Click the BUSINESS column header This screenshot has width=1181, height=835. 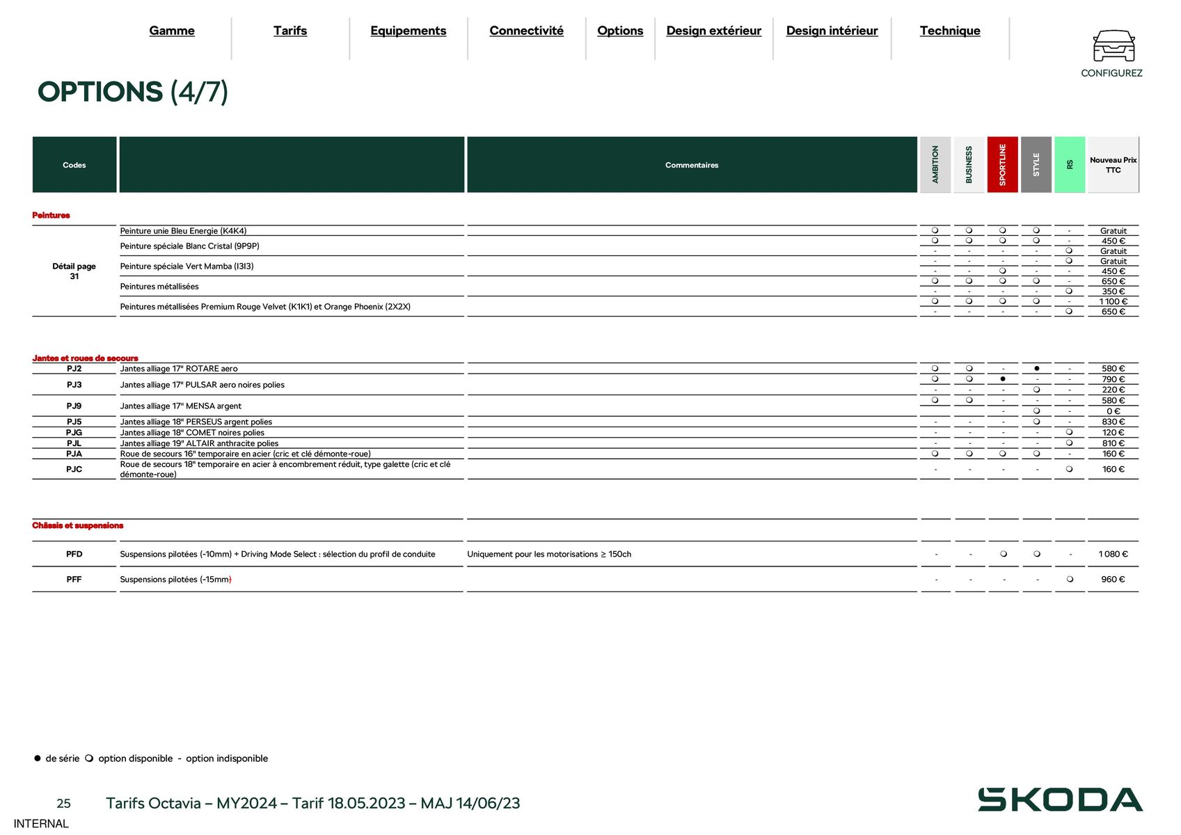[x=969, y=165]
